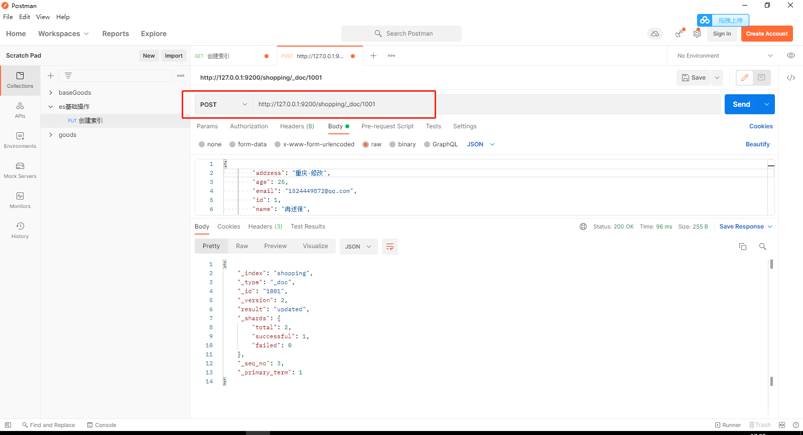Open the APIs sidebar panel
This screenshot has height=435, width=803.
(x=20, y=110)
